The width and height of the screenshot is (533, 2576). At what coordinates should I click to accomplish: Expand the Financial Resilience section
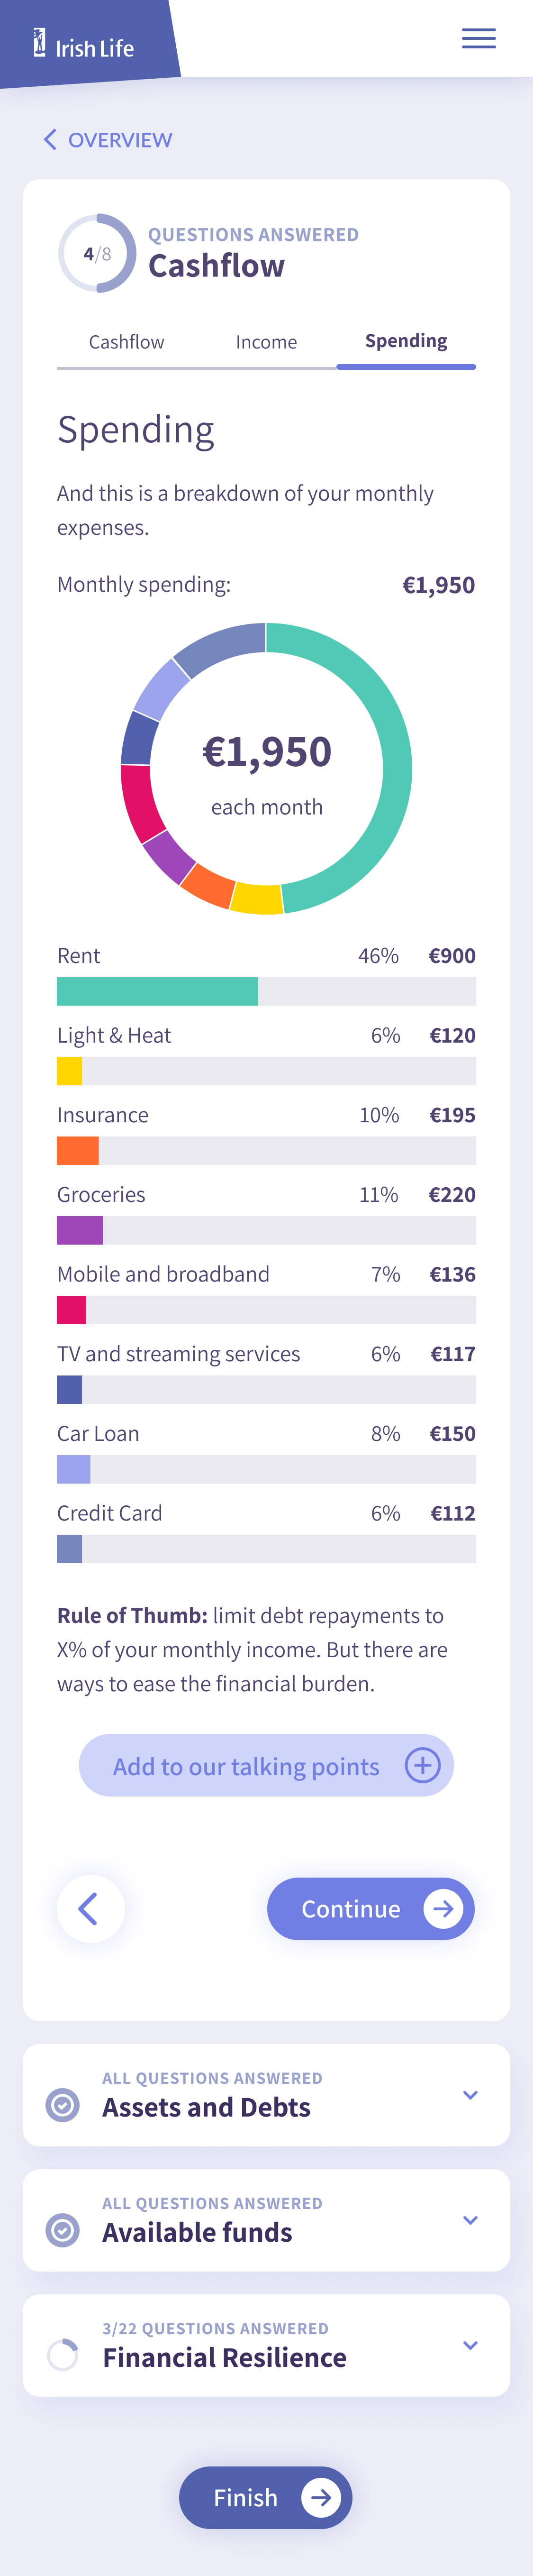pyautogui.click(x=470, y=2344)
